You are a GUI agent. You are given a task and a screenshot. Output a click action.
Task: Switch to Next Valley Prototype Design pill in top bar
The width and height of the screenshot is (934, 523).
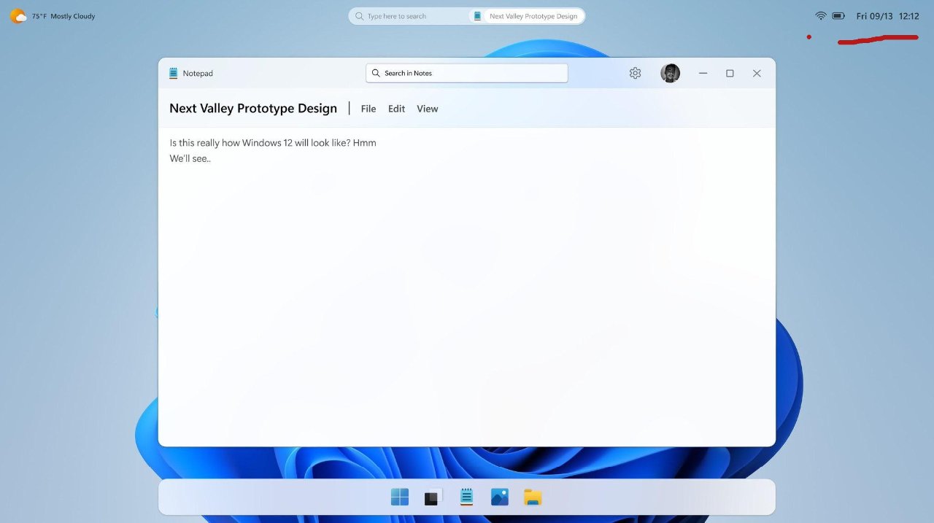[527, 16]
